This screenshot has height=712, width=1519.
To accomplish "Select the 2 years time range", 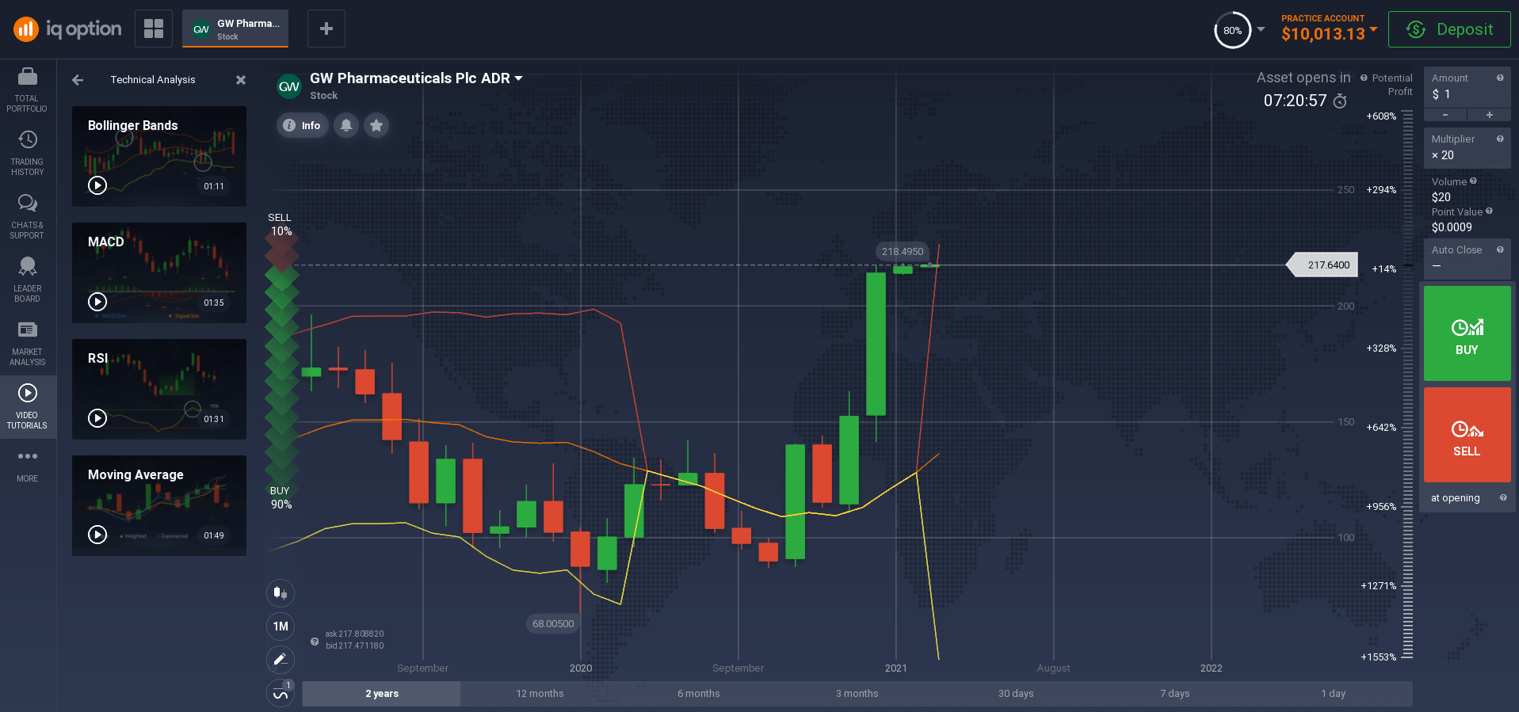I will 382,694.
